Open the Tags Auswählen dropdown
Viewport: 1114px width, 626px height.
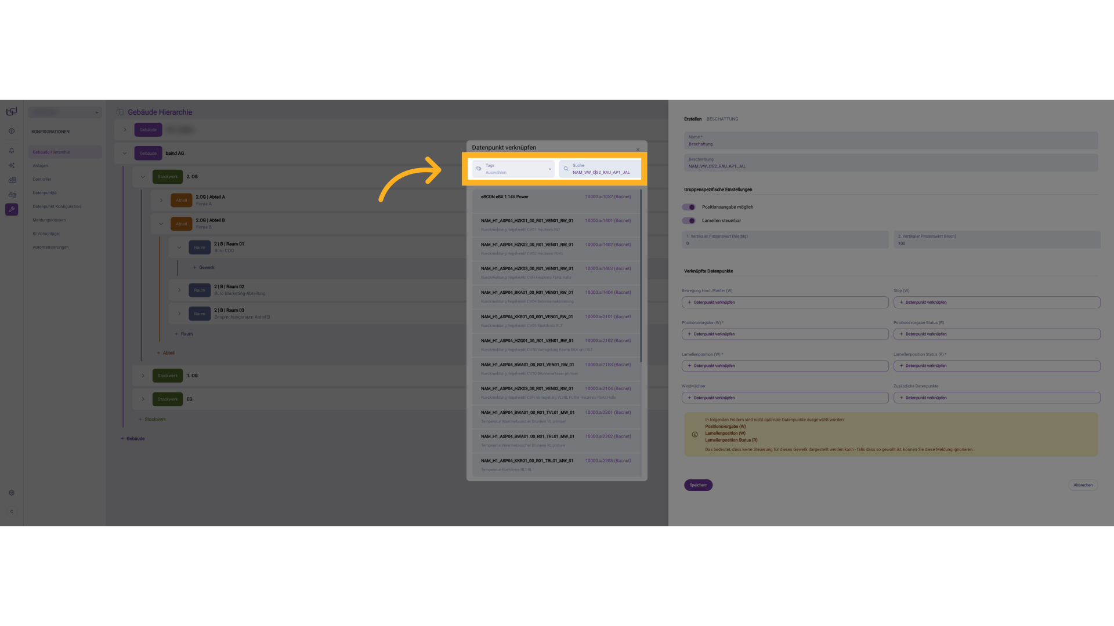click(x=513, y=169)
